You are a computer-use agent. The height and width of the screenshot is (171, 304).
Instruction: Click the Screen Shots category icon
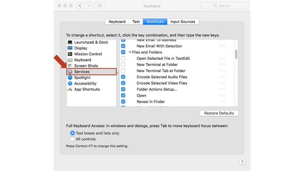click(x=70, y=66)
